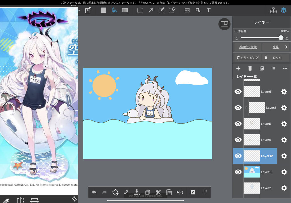This screenshot has height=203, width=291.
Task: Select the Gradient tool
Action: [125, 10]
